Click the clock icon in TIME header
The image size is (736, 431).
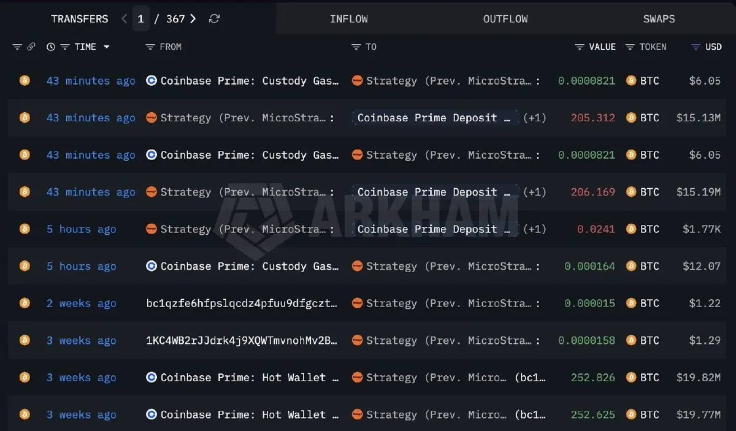tap(51, 47)
